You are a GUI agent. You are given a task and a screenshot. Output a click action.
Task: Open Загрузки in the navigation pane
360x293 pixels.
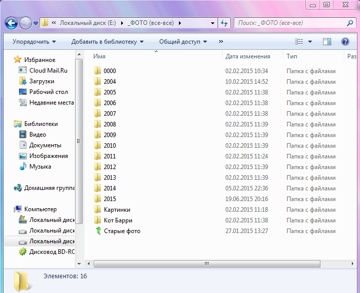pyautogui.click(x=42, y=81)
